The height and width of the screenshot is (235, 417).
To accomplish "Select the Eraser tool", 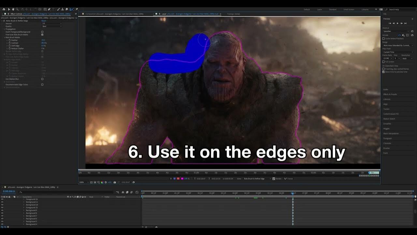I will pyautogui.click(x=66, y=9).
